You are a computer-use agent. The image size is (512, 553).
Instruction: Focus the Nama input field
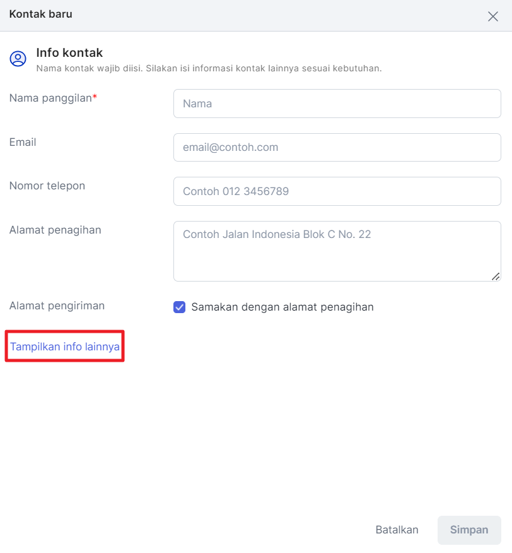click(x=337, y=104)
